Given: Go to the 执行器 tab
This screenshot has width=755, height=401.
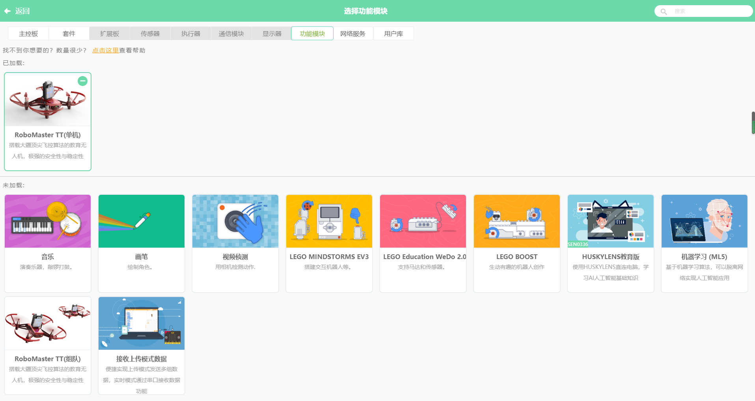Looking at the screenshot, I should click(191, 34).
